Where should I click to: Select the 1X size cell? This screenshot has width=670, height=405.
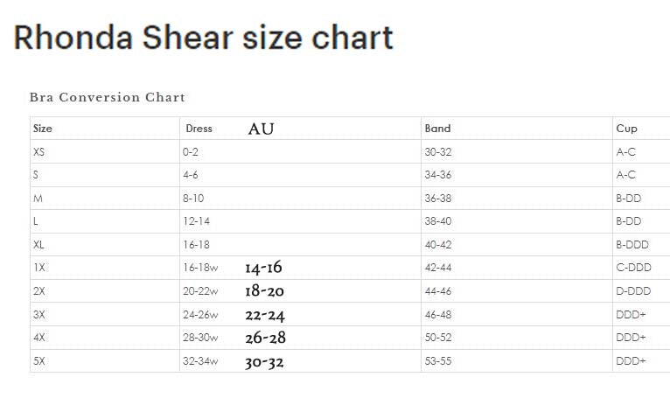(x=39, y=268)
